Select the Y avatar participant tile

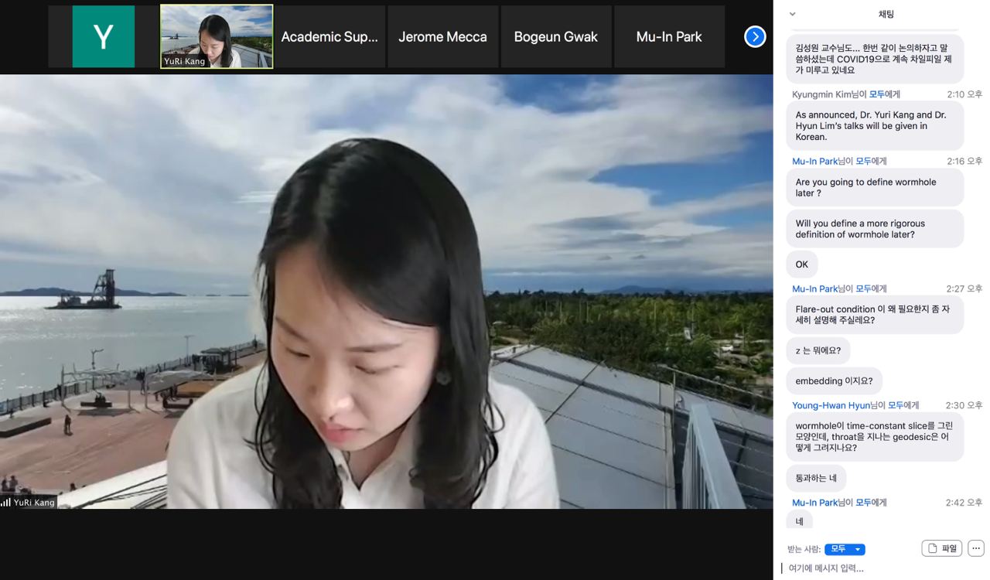click(104, 36)
